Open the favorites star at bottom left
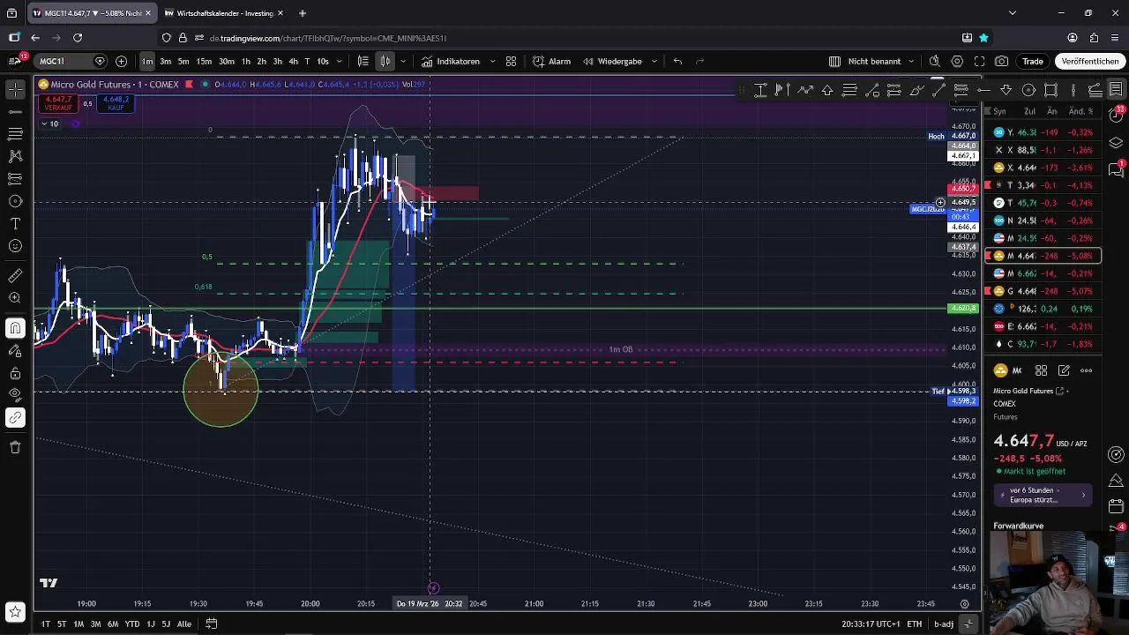The height and width of the screenshot is (635, 1129). point(15,611)
